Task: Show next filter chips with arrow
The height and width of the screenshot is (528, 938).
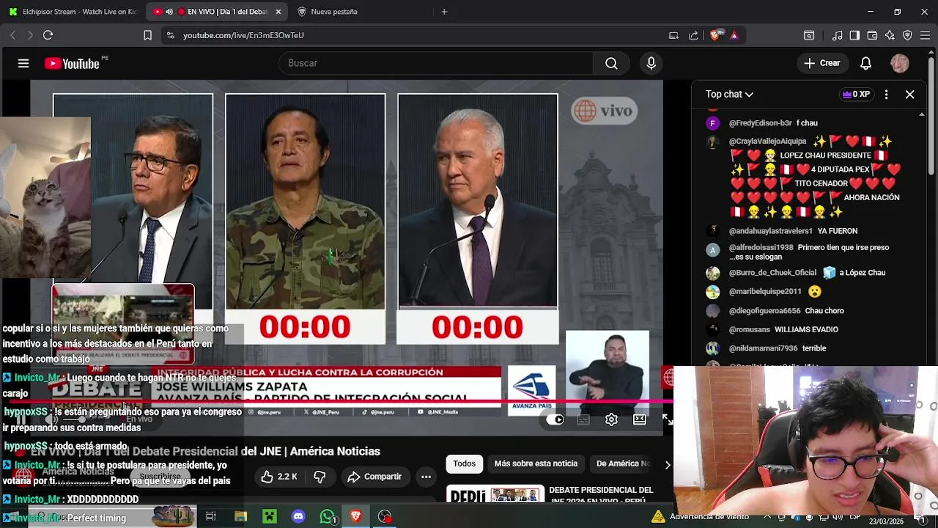Action: click(667, 464)
